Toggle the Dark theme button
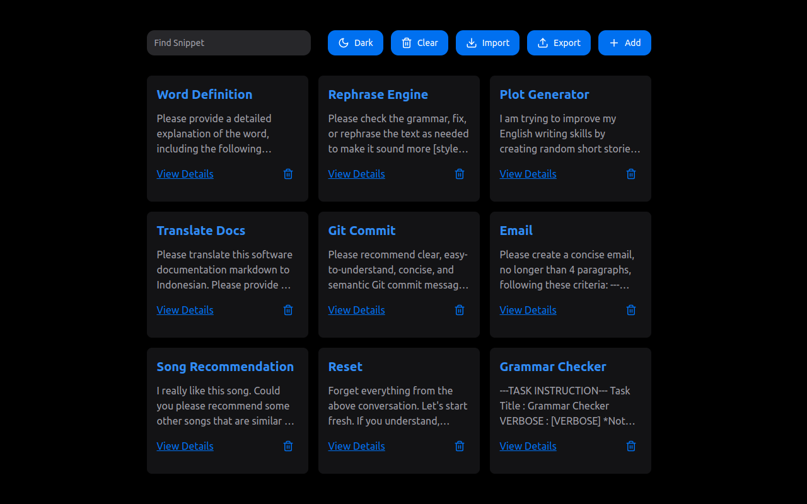Viewport: 807px width, 504px height. click(x=356, y=43)
